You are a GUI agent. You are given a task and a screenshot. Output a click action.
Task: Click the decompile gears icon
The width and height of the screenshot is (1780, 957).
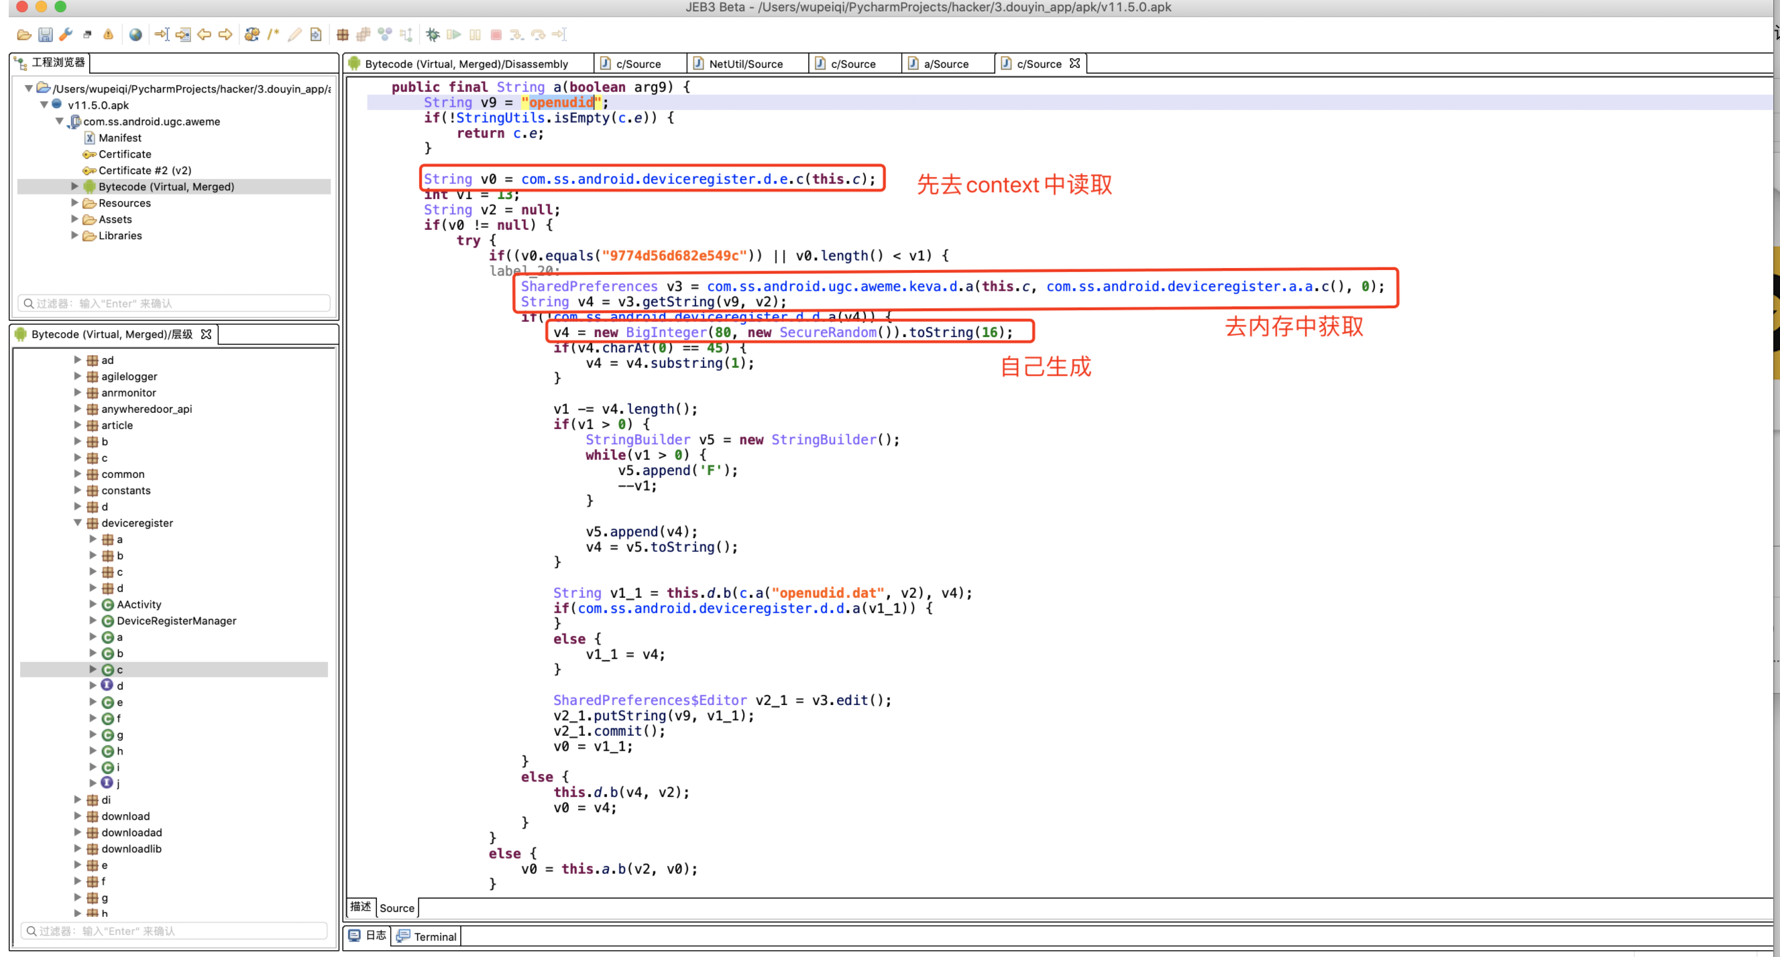[252, 35]
